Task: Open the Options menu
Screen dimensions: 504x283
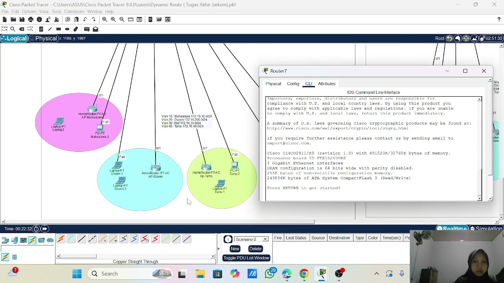Action: (x=29, y=11)
